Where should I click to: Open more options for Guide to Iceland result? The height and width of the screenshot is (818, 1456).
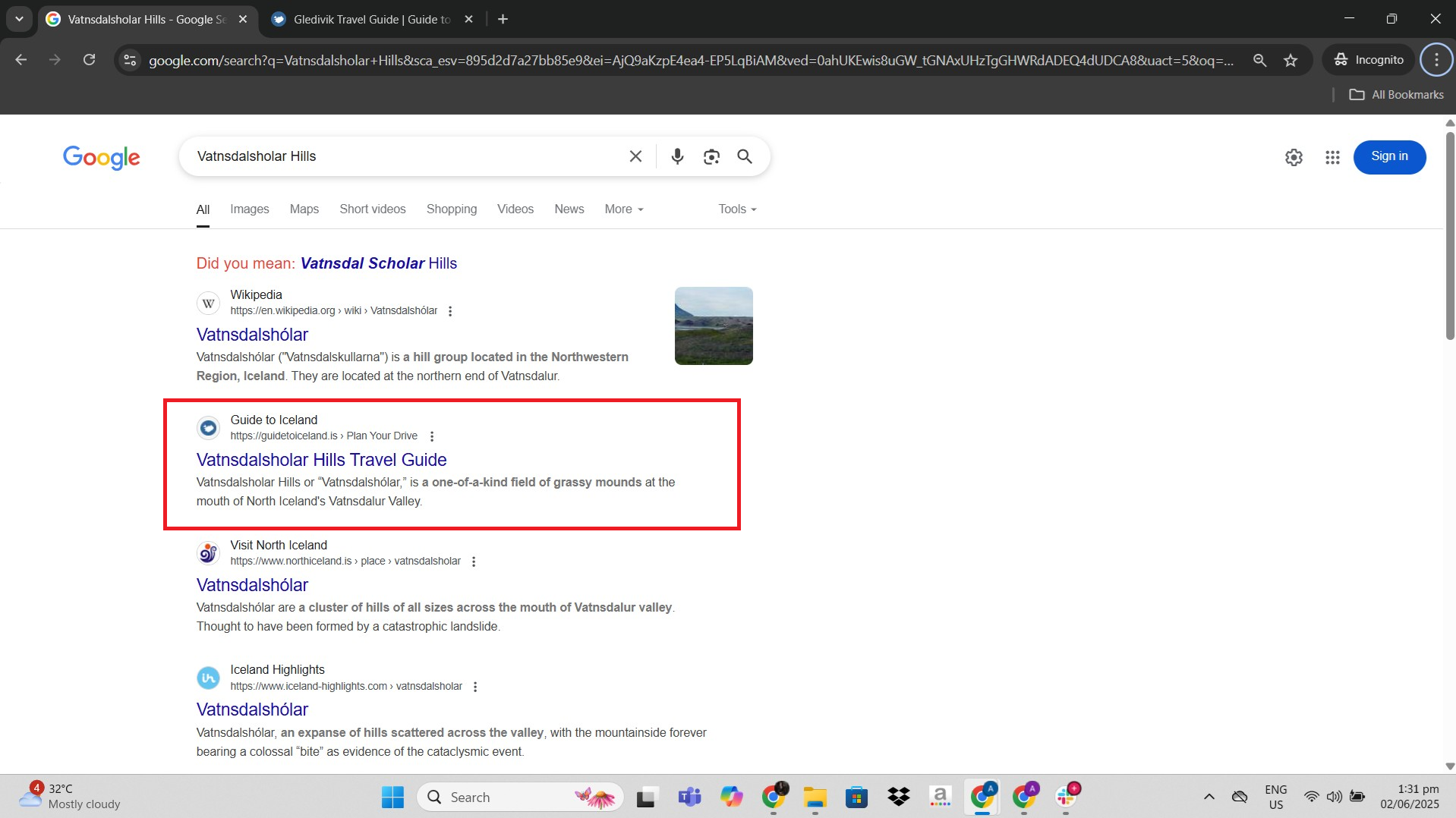(x=432, y=436)
